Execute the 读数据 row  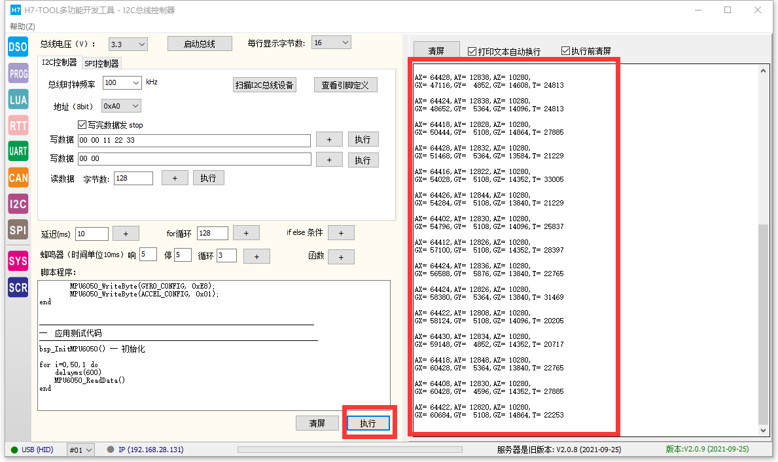click(x=208, y=177)
